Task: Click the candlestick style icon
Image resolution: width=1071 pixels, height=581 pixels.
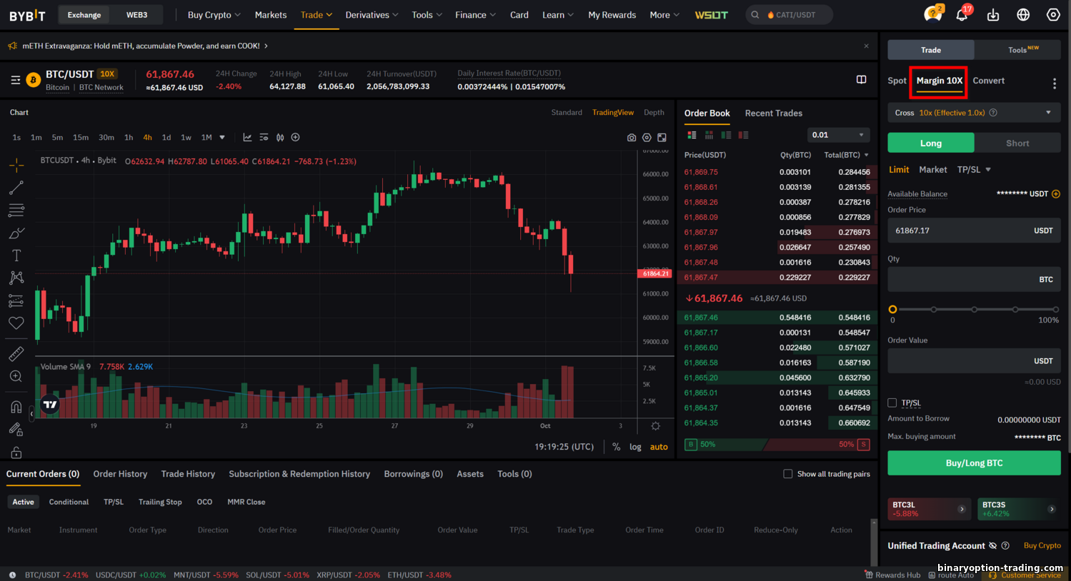Action: tap(280, 137)
